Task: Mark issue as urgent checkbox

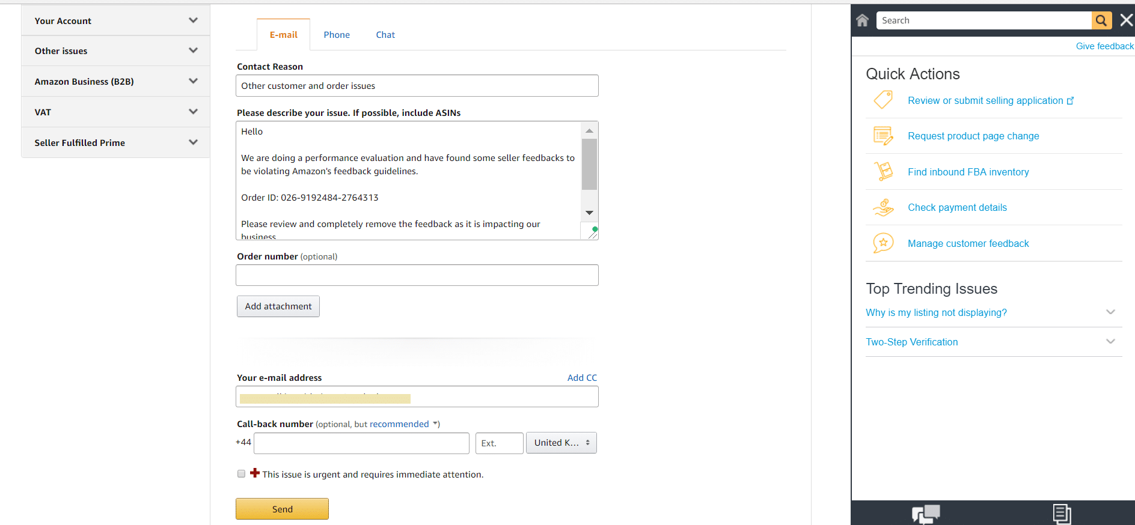Action: [241, 474]
